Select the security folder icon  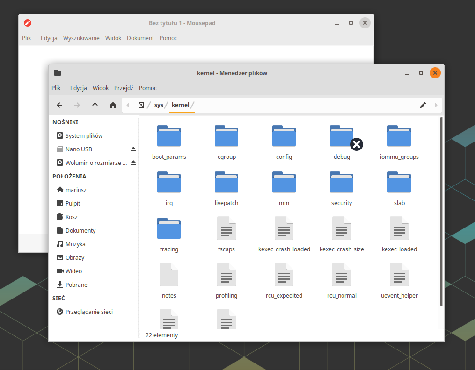(x=342, y=182)
